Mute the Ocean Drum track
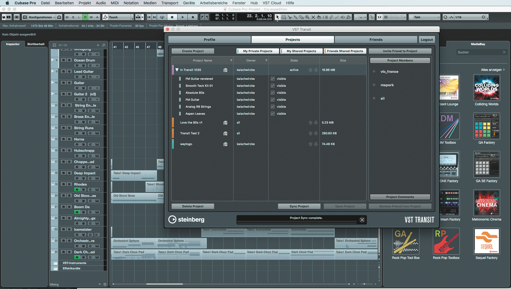This screenshot has height=289, width=511. pos(64,60)
